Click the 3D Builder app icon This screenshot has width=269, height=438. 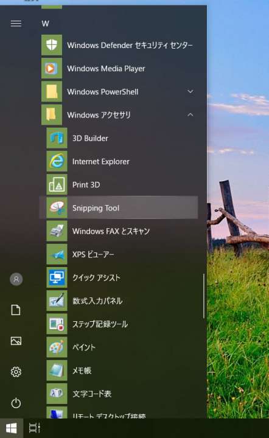57,138
